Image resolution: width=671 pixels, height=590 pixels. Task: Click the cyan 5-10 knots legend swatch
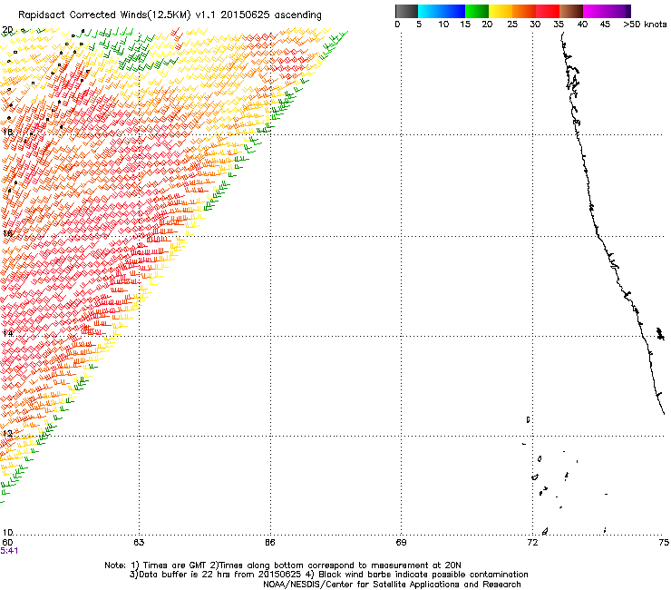point(430,11)
